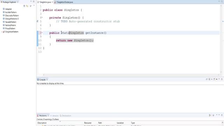Open the Open Console dropdown arrow

coord(217,79)
